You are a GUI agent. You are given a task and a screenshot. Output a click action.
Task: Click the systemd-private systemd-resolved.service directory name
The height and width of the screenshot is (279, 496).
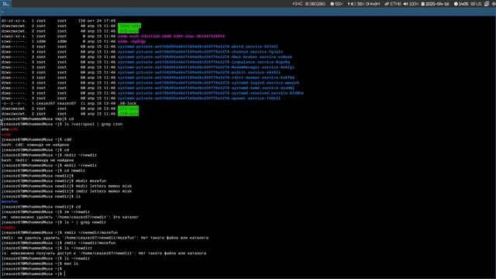point(211,93)
